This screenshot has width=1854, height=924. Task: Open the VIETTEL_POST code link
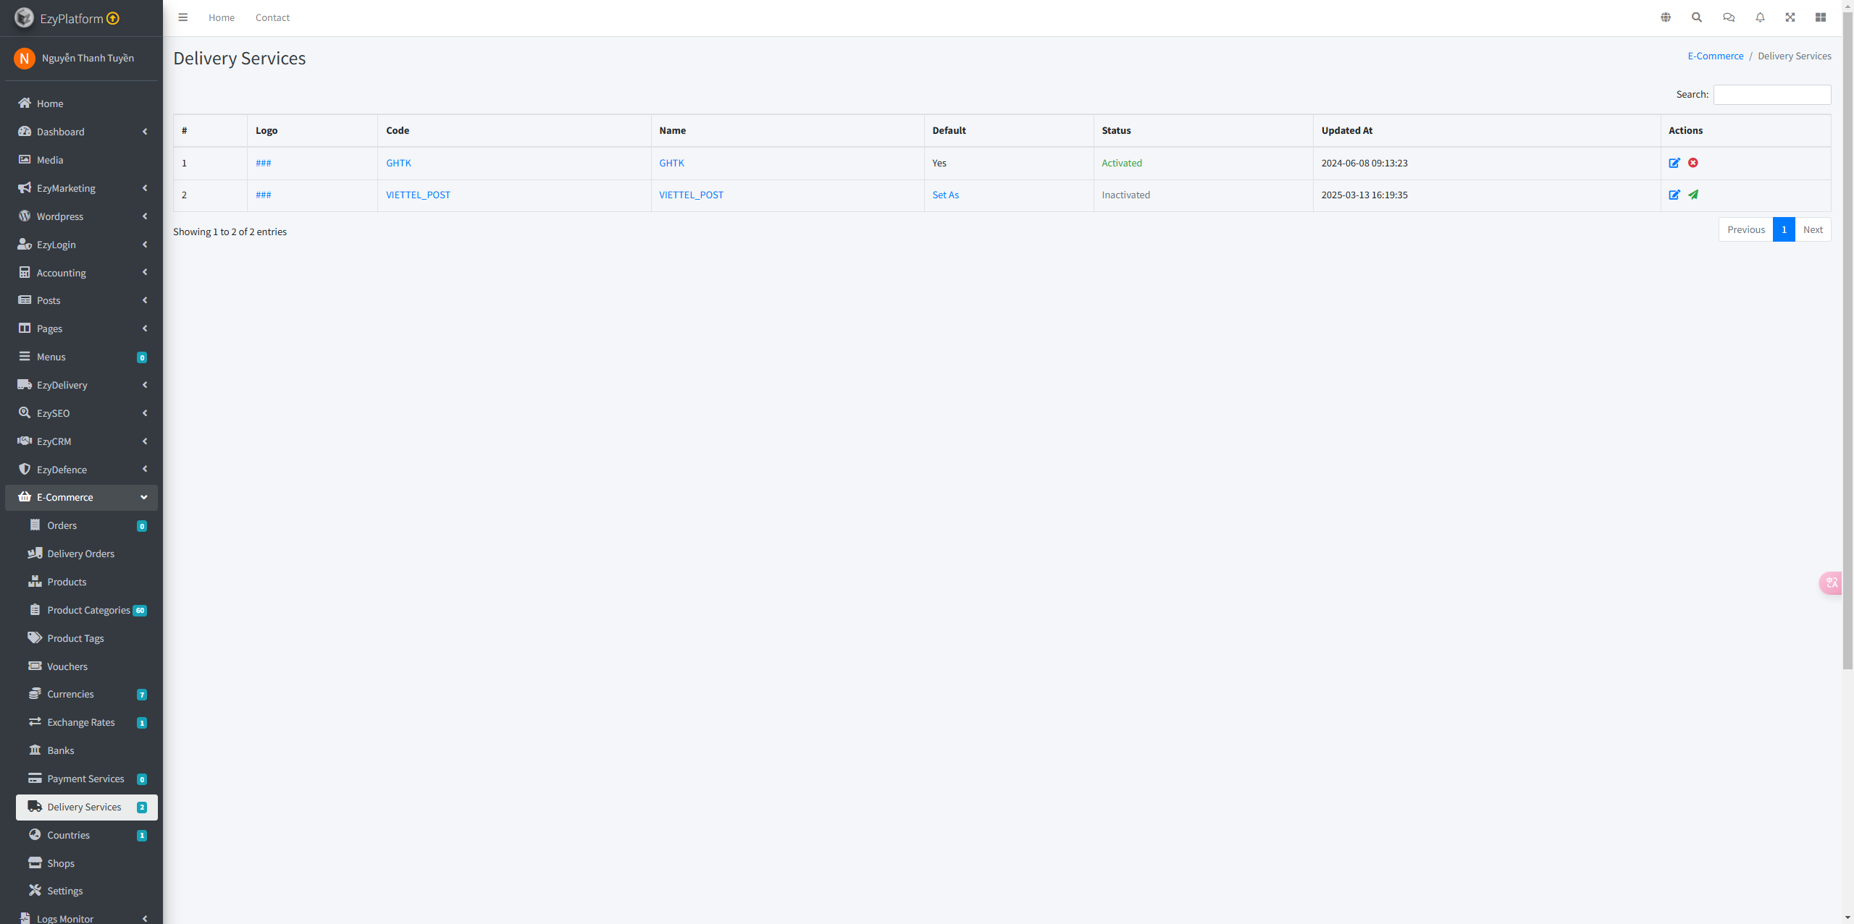click(x=418, y=195)
